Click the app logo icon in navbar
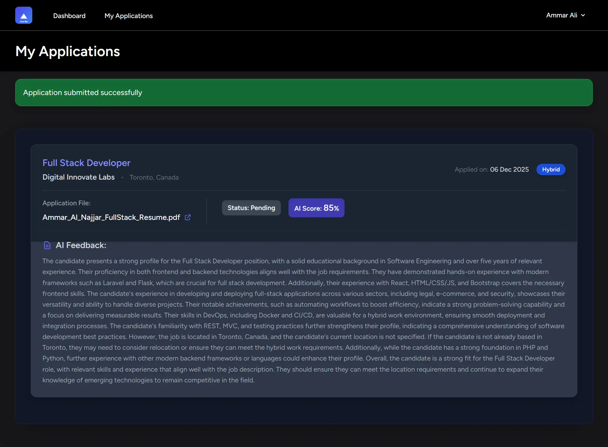Viewport: 608px width, 447px height. click(x=24, y=15)
